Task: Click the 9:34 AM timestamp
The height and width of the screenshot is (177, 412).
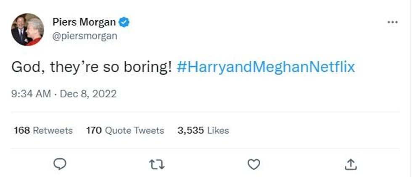Action: pyautogui.click(x=31, y=94)
